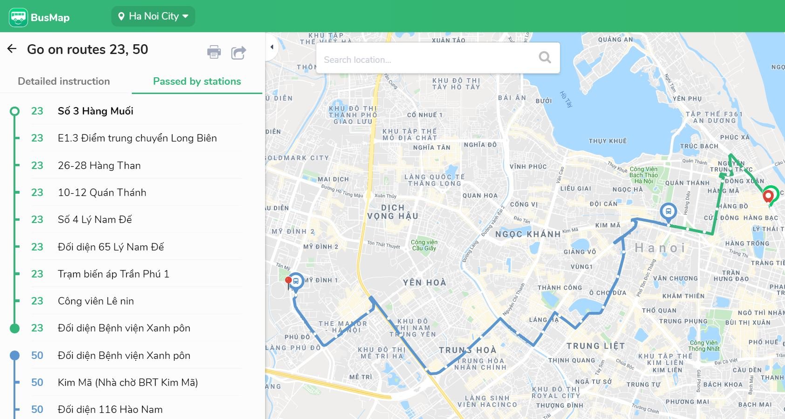This screenshot has height=419, width=785.
Task: Switch to Detailed instruction tab
Action: click(x=64, y=81)
